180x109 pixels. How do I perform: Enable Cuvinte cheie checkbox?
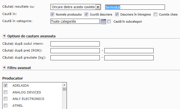(155, 14)
